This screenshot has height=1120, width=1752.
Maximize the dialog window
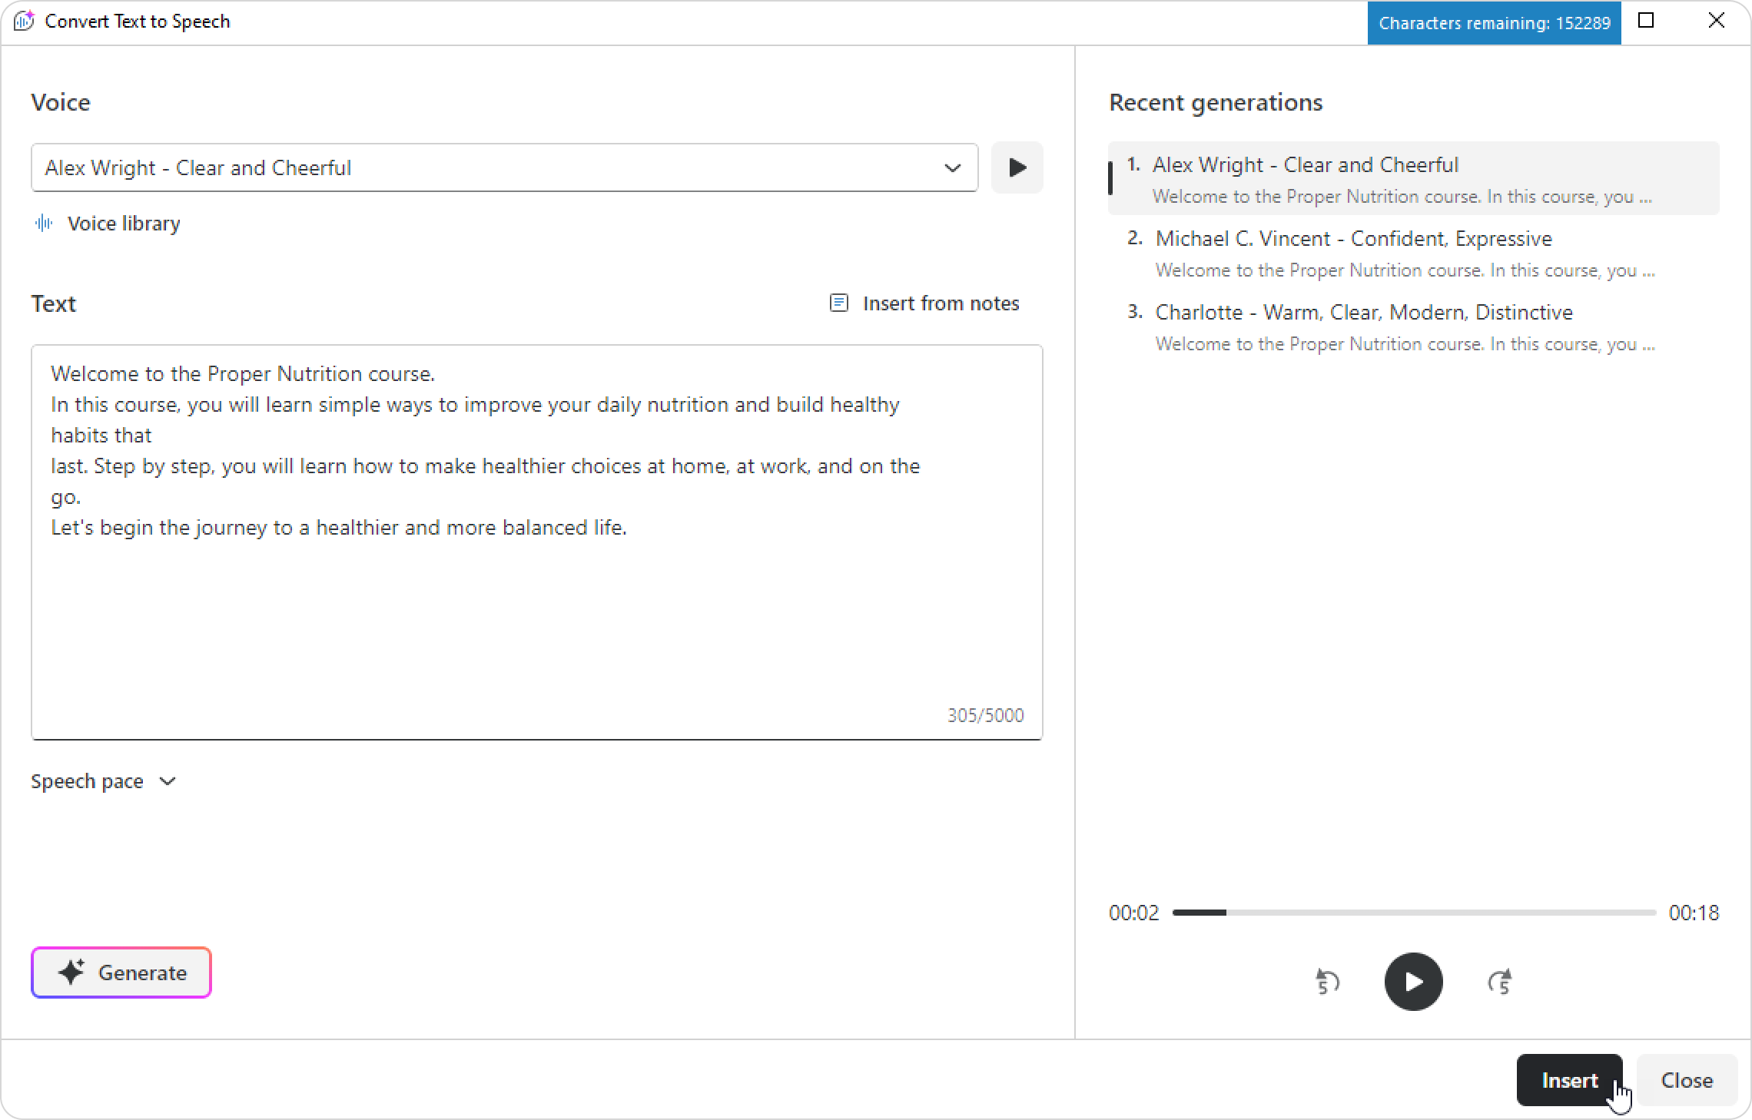(x=1646, y=21)
